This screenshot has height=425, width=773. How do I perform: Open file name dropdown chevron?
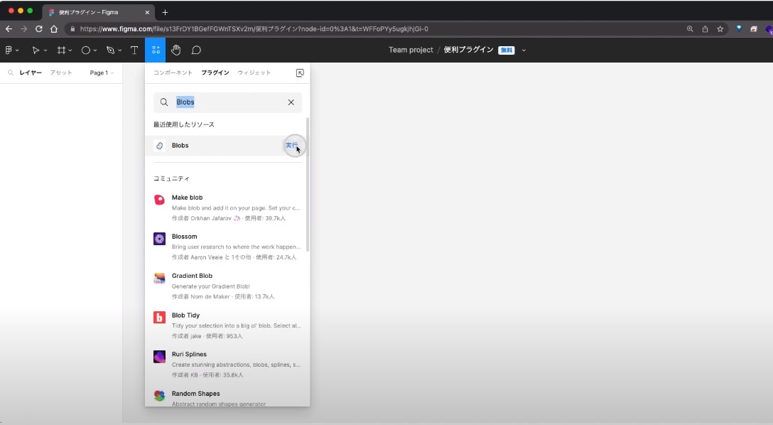(524, 50)
